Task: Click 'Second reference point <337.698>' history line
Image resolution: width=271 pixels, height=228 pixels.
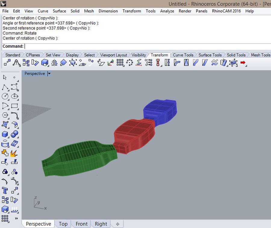Action: 46,28
